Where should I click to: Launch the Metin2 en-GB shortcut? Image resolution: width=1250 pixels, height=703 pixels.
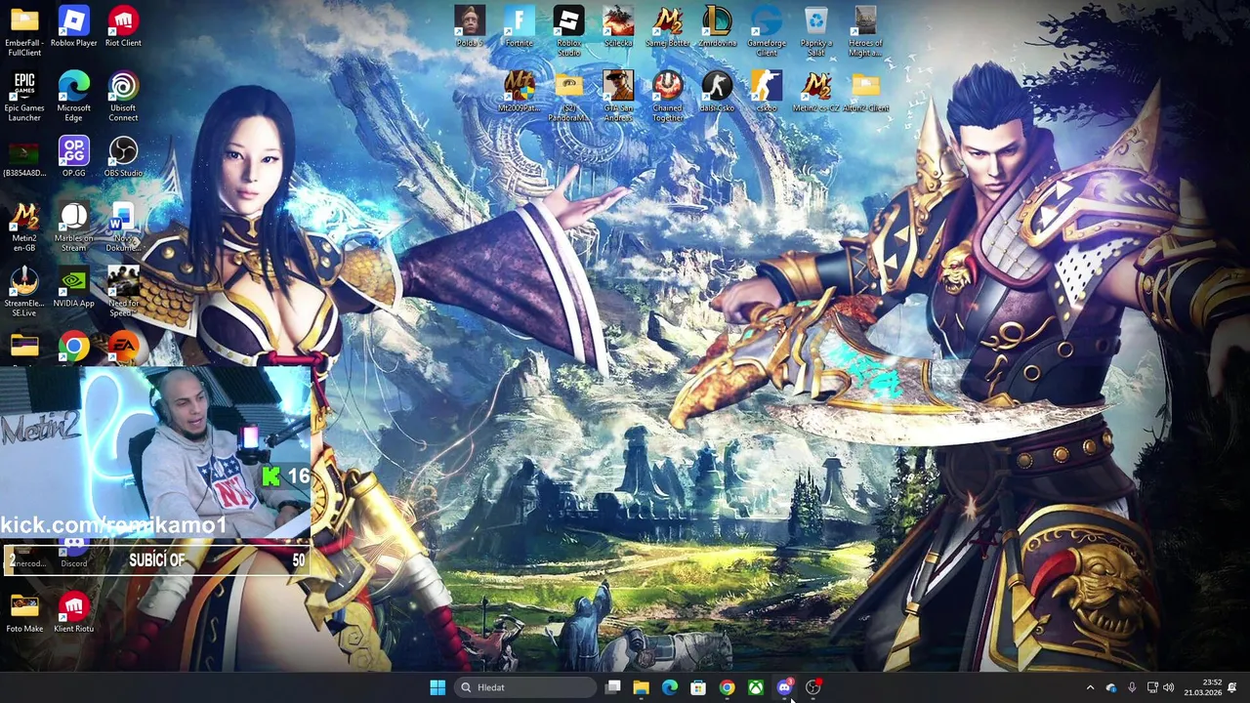(x=24, y=227)
